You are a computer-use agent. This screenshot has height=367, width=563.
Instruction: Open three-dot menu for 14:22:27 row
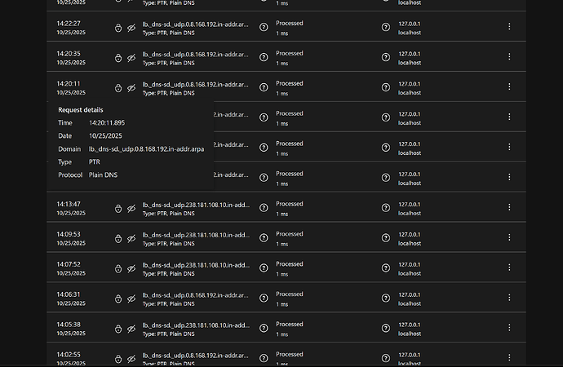[509, 26]
